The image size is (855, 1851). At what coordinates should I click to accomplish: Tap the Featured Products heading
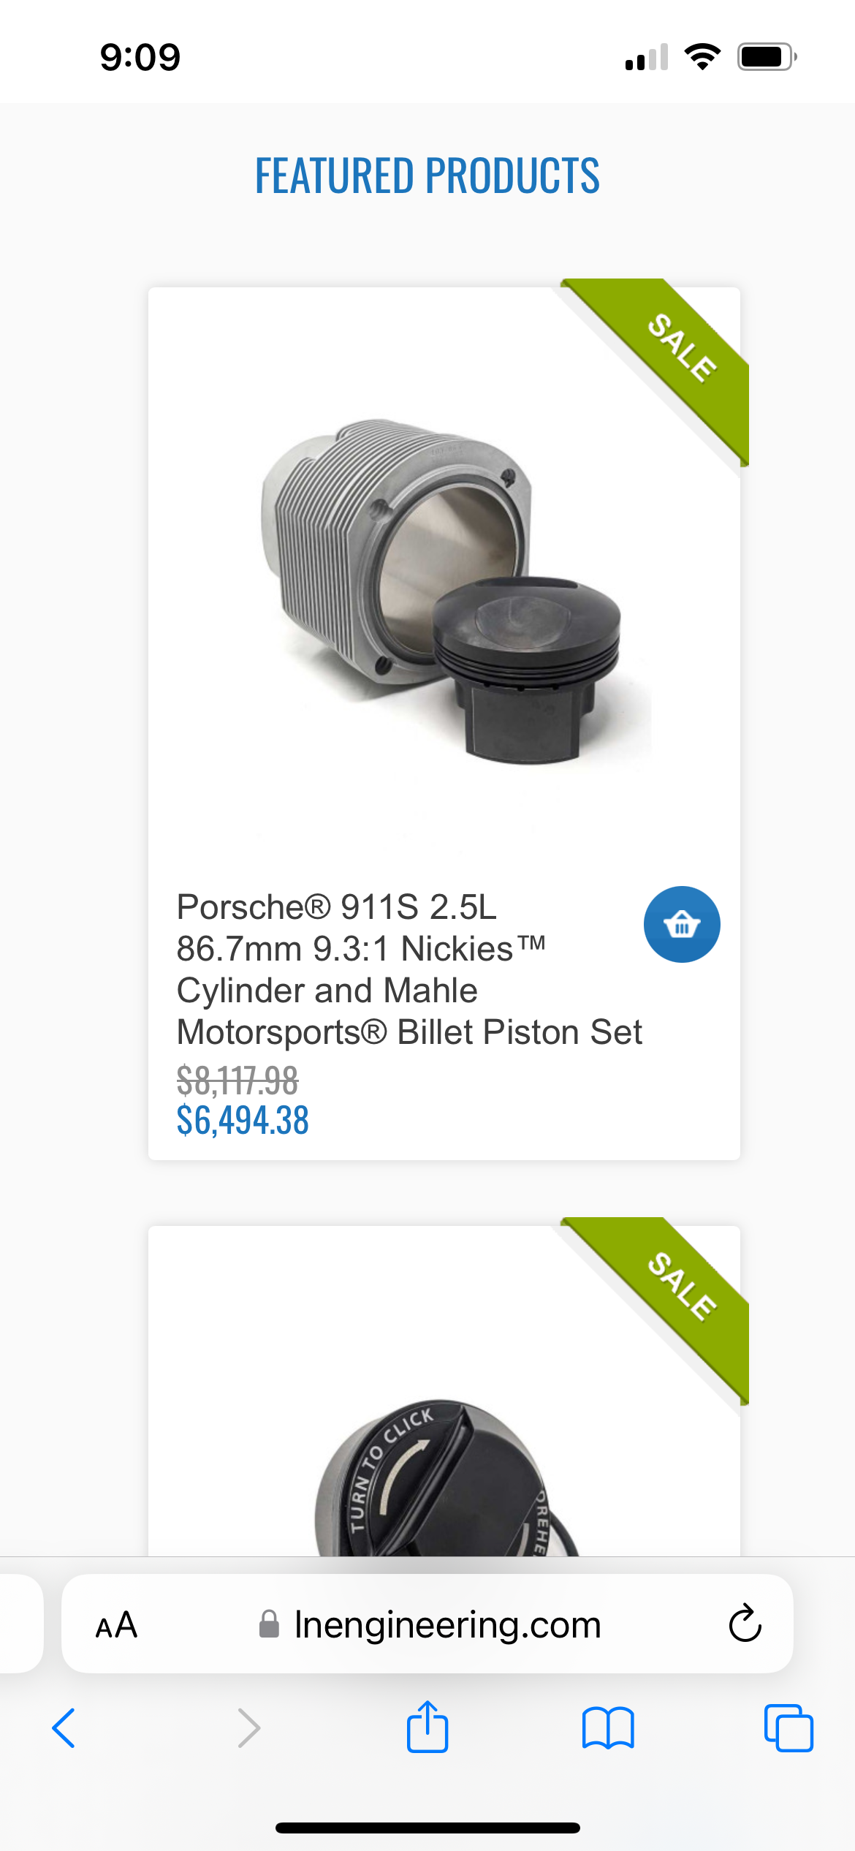pos(427,176)
